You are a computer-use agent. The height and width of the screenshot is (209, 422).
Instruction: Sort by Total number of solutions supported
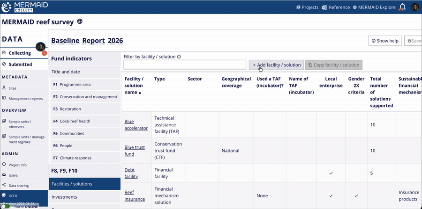381,92
